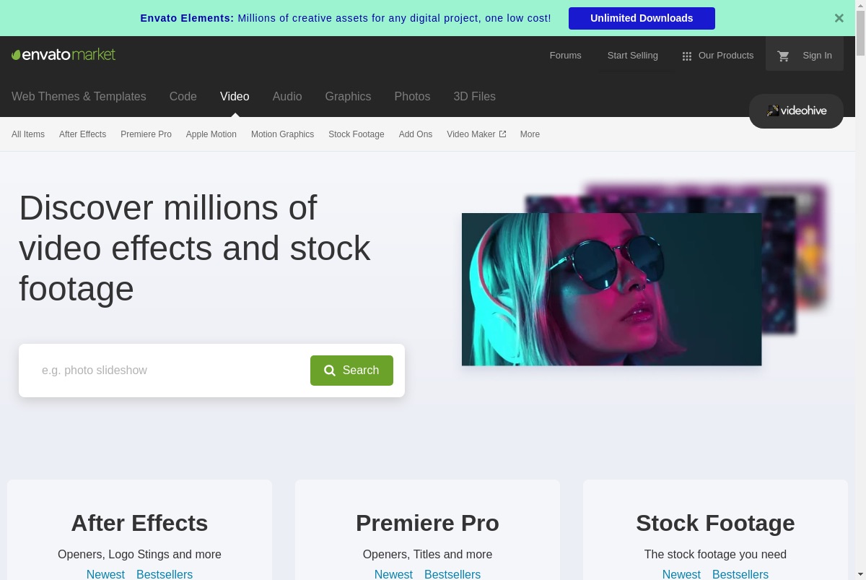Open Add Ons category

(x=416, y=134)
